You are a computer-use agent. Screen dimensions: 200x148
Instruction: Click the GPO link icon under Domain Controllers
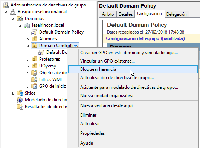41,52
